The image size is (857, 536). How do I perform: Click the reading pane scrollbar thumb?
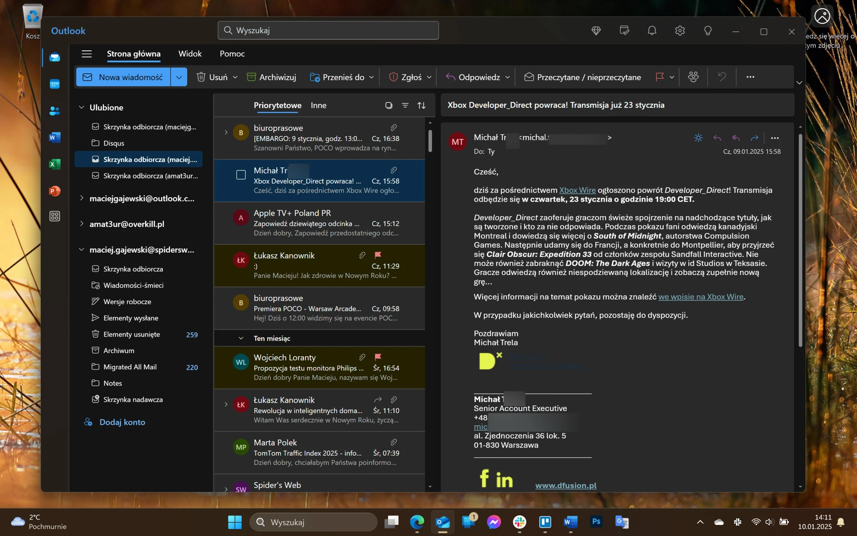[800, 240]
